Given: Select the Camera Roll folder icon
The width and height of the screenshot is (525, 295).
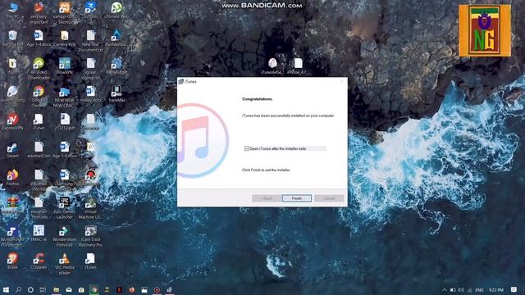Looking at the screenshot, I should click(x=65, y=39).
